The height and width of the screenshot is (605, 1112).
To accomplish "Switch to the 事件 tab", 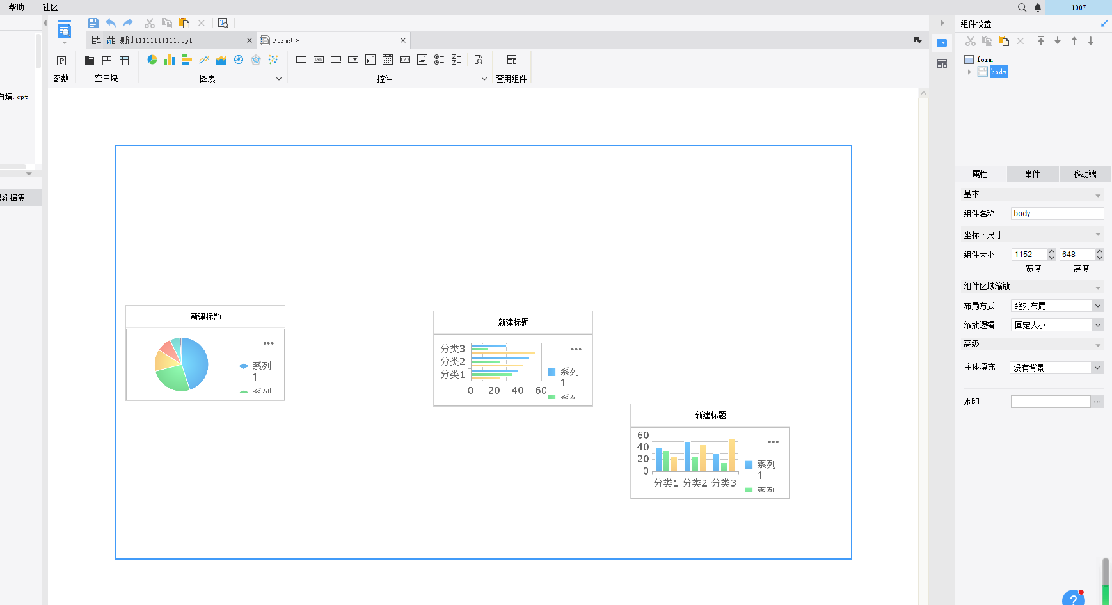I will click(x=1032, y=174).
